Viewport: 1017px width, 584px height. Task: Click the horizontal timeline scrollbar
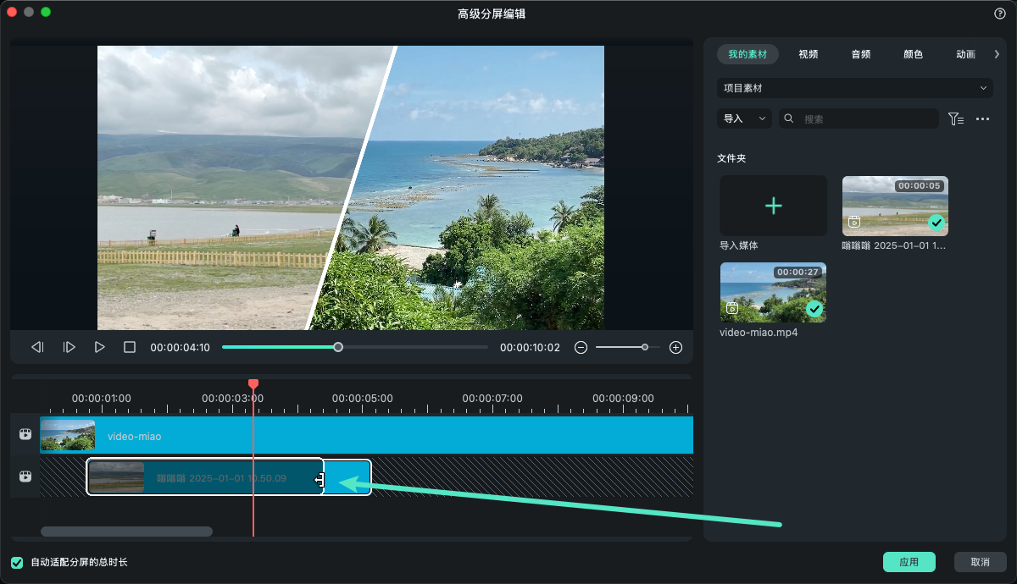tap(126, 532)
